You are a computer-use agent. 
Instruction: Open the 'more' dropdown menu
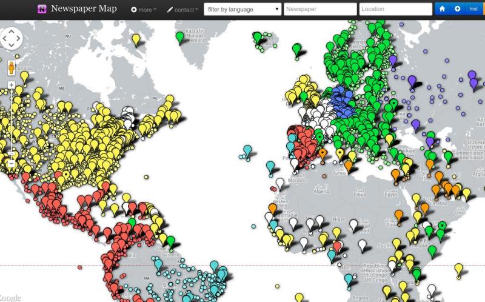click(144, 10)
